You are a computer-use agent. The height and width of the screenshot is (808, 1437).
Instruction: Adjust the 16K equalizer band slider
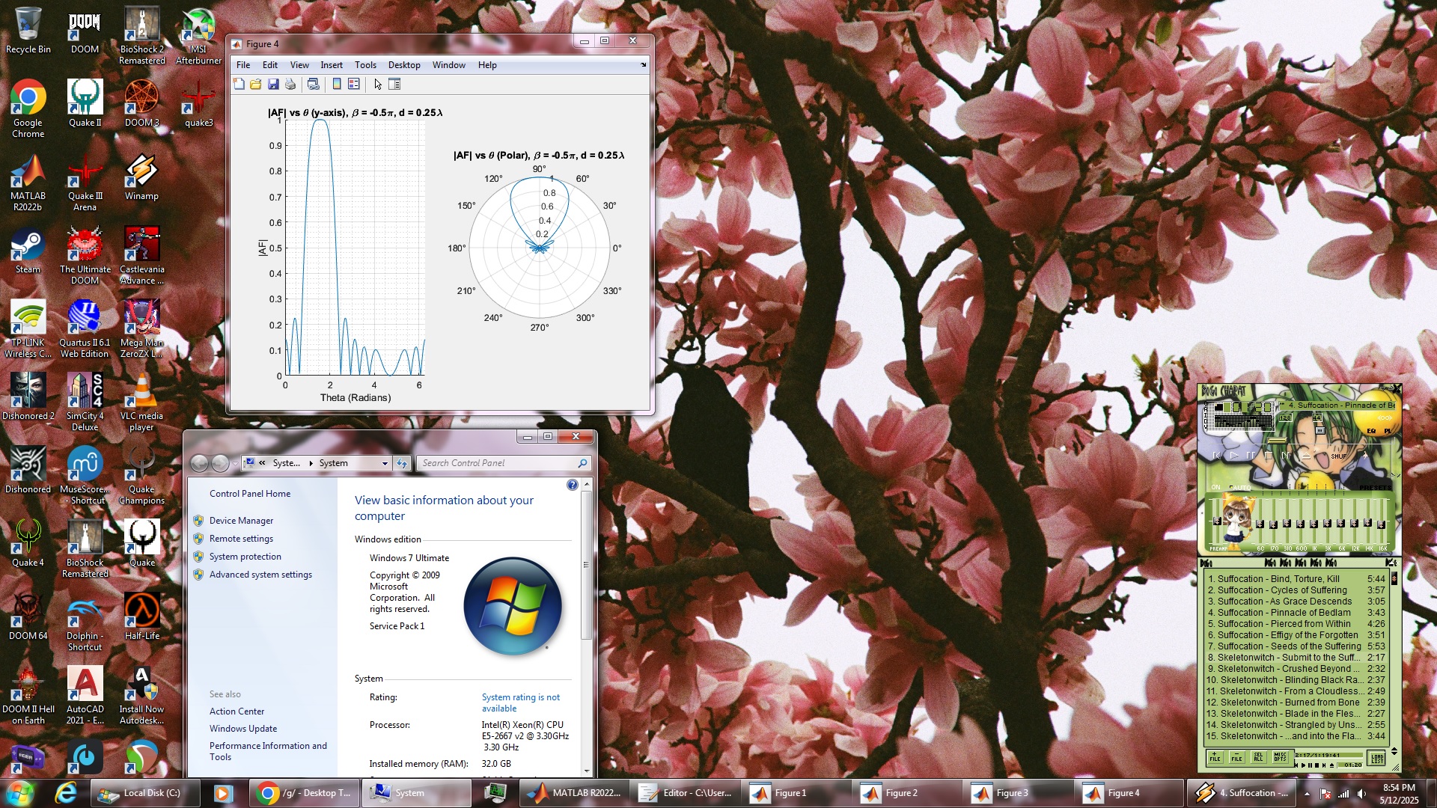pos(1381,524)
